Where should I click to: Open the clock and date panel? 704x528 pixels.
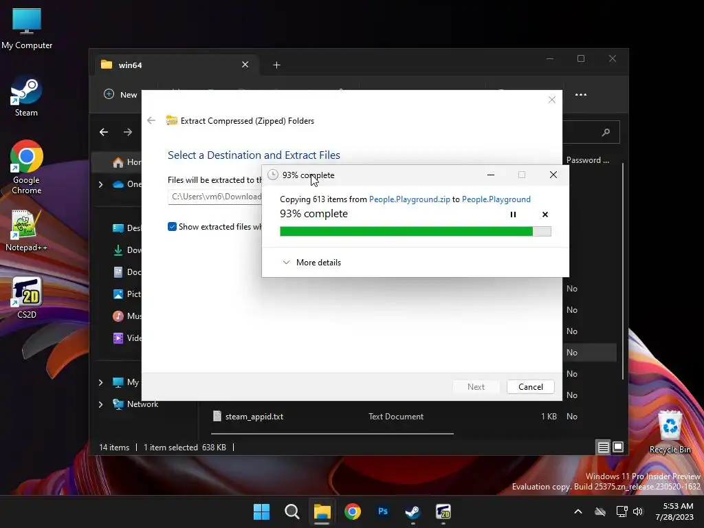click(674, 511)
